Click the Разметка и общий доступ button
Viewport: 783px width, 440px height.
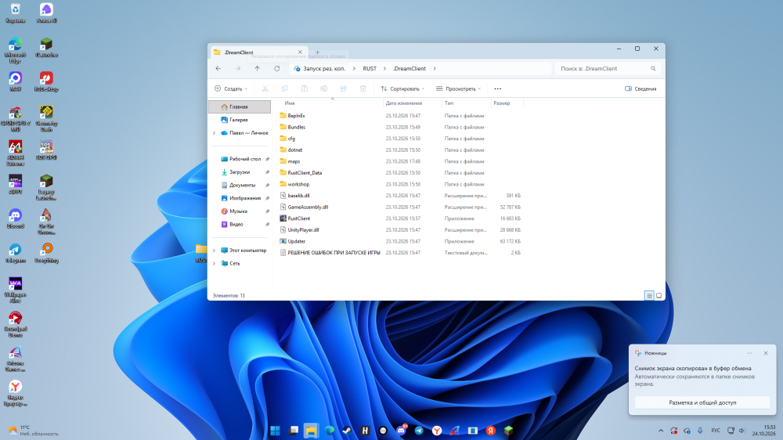point(702,402)
